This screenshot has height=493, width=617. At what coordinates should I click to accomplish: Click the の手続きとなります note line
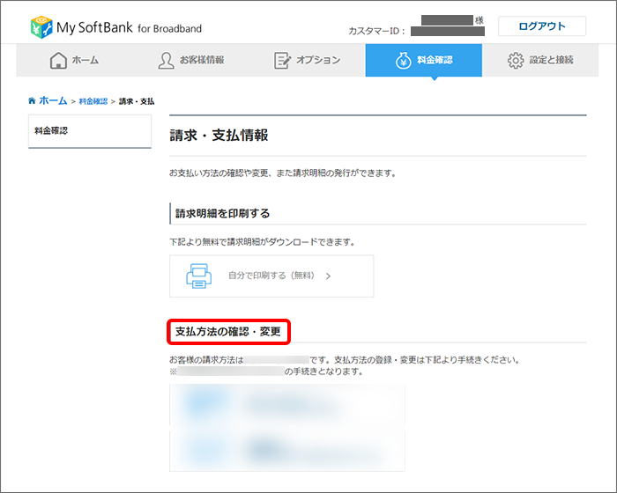point(266,372)
